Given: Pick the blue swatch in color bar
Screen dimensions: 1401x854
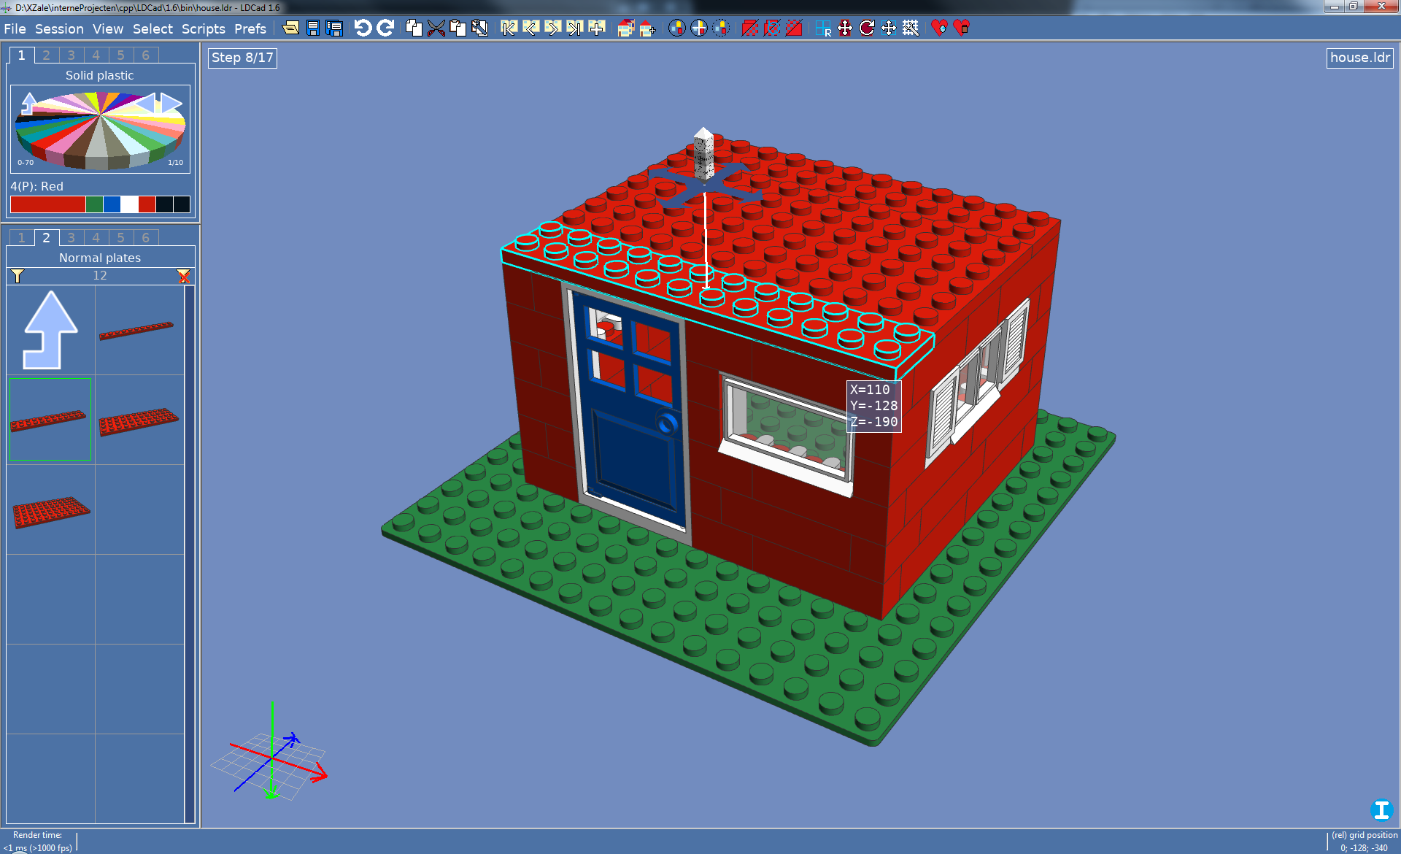Looking at the screenshot, I should pos(112,204).
